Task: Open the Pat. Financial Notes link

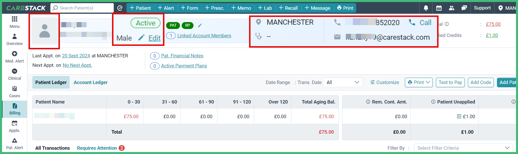Action: pos(182,56)
